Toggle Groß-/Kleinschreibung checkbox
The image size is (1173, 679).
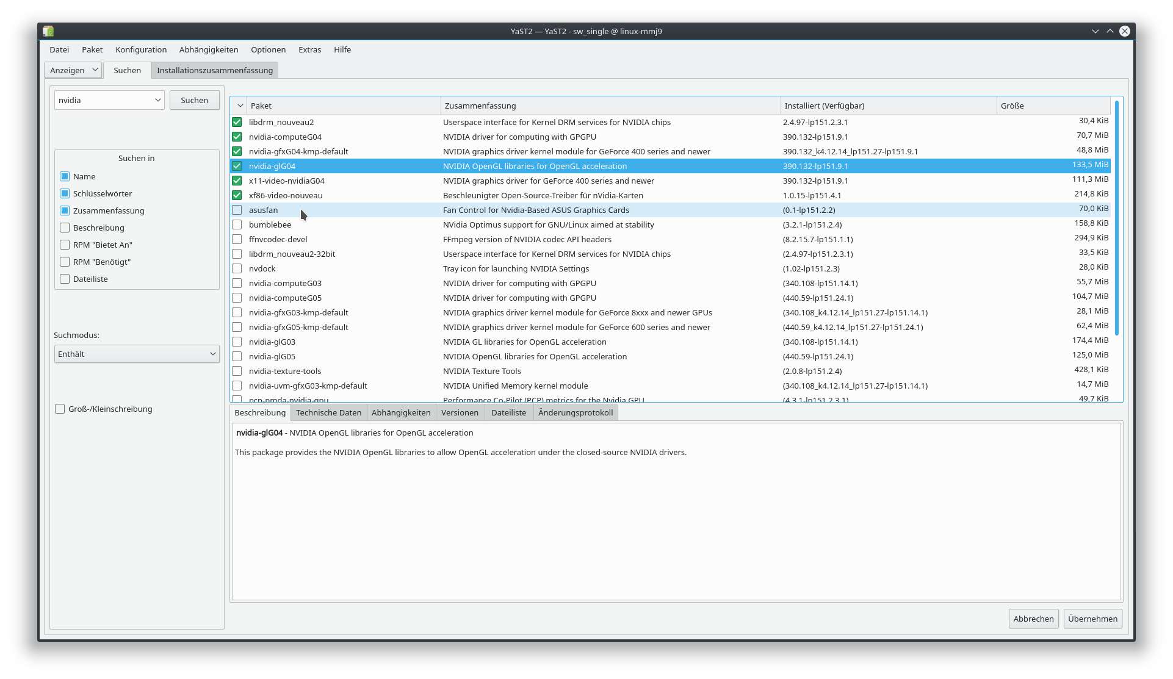click(60, 409)
